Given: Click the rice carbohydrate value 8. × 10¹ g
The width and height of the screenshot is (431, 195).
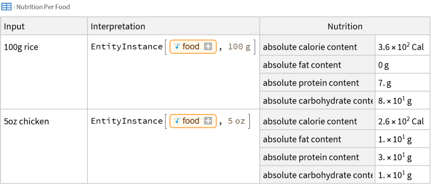Looking at the screenshot, I should click(x=395, y=101).
